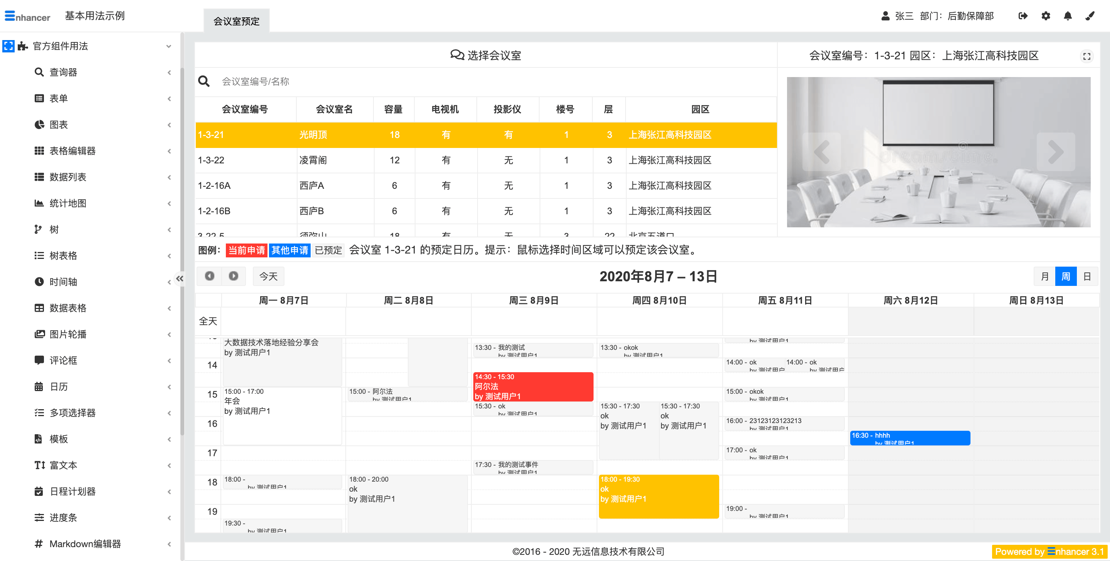This screenshot has width=1110, height=561.
Task: Click the 今天 button
Action: (268, 276)
